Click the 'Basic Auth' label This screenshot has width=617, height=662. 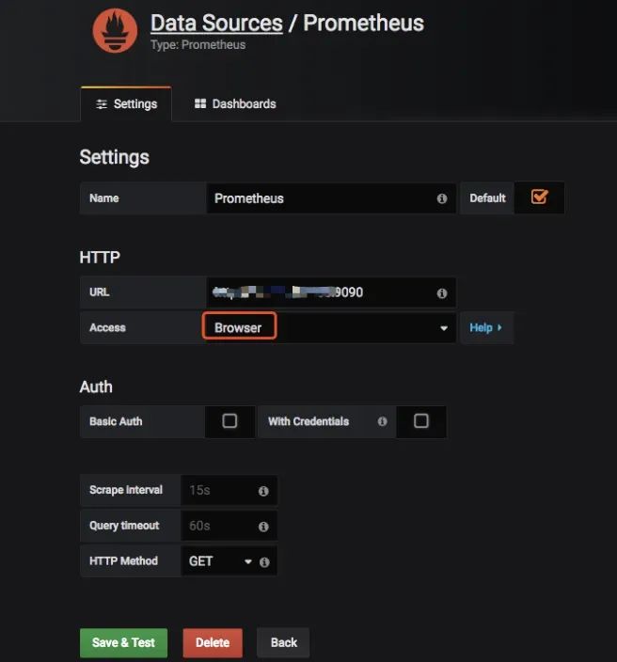pos(116,421)
